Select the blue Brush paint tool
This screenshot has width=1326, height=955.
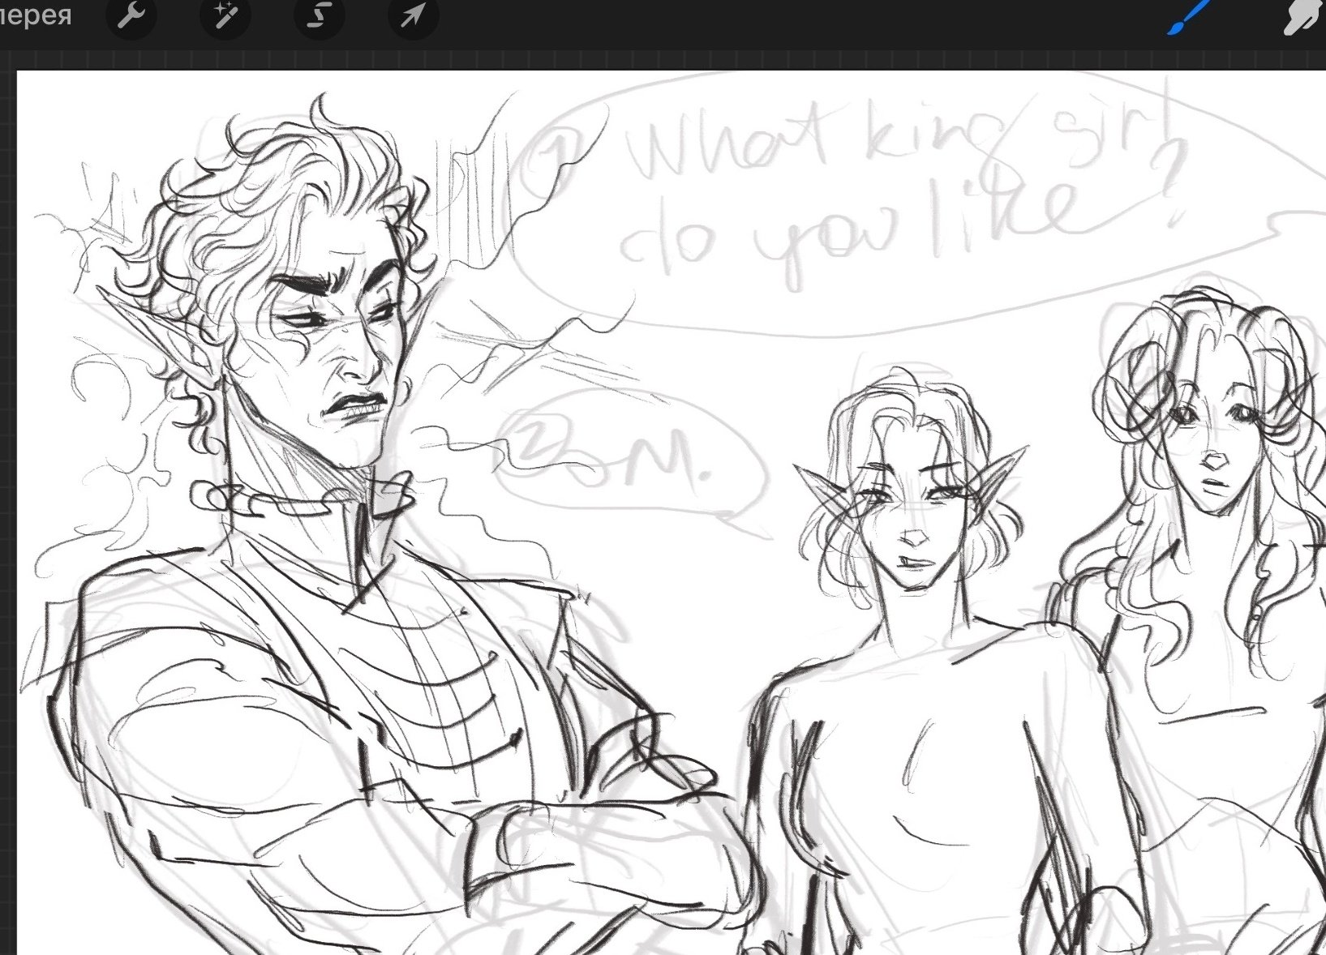pos(1190,17)
